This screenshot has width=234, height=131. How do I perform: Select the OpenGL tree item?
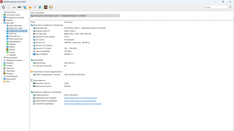[x=12, y=44]
